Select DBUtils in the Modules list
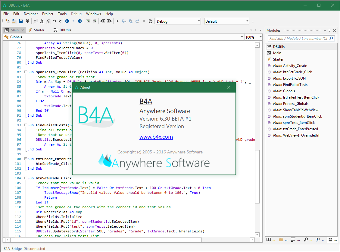This screenshot has height=252, width=340. 301,47
